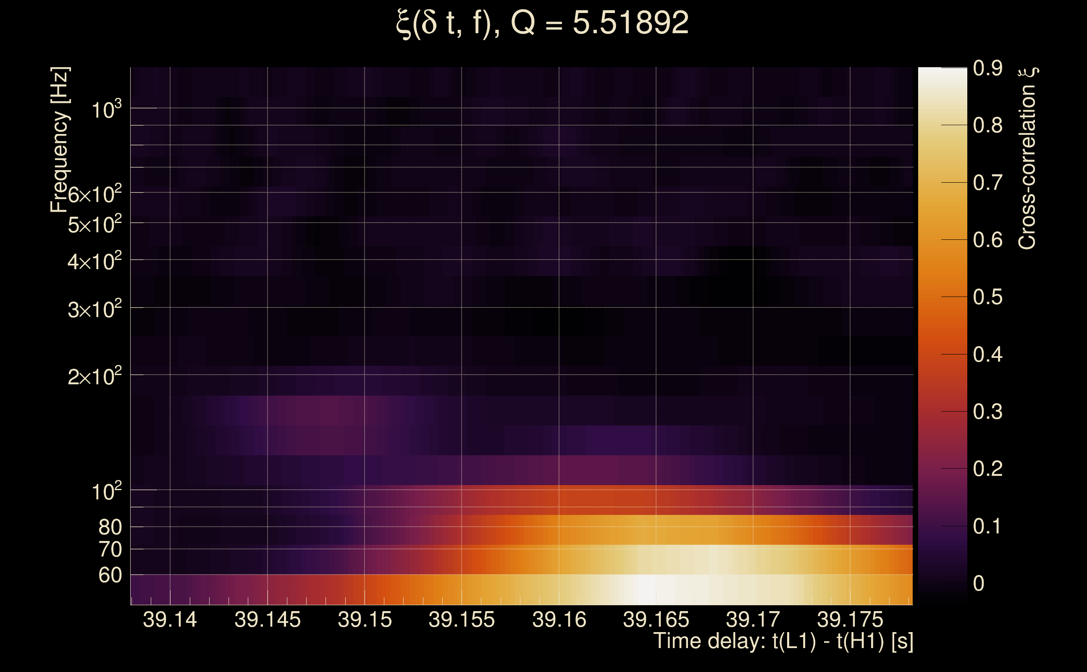Image resolution: width=1087 pixels, height=672 pixels.
Task: Click the 60 Hz frequency tick label
Action: (x=110, y=575)
